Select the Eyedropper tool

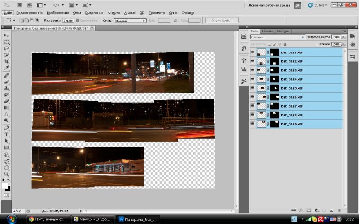[6, 68]
